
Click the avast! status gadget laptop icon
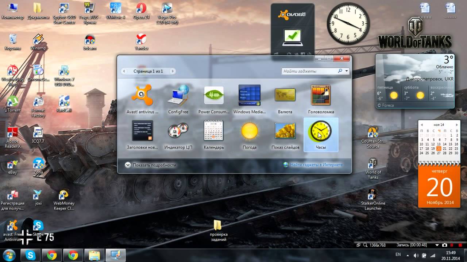[x=292, y=38]
